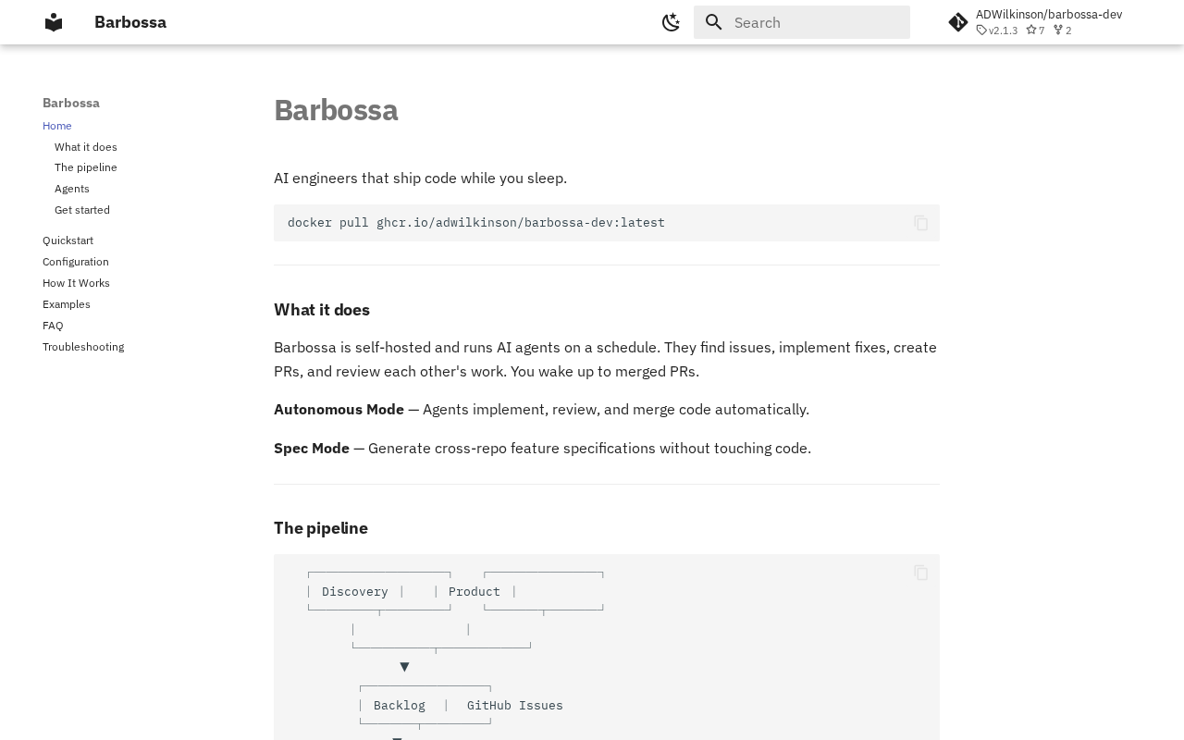Image resolution: width=1184 pixels, height=740 pixels.
Task: Go to Home in sidebar
Action: 57,126
